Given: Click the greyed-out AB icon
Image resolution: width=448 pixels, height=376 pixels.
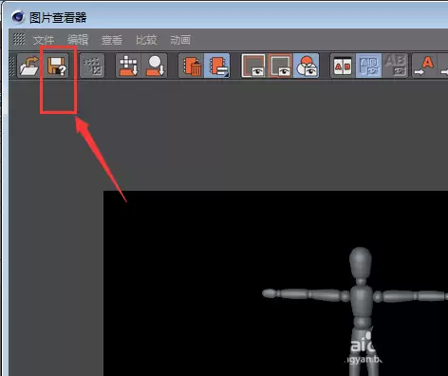Looking at the screenshot, I should tap(396, 66).
